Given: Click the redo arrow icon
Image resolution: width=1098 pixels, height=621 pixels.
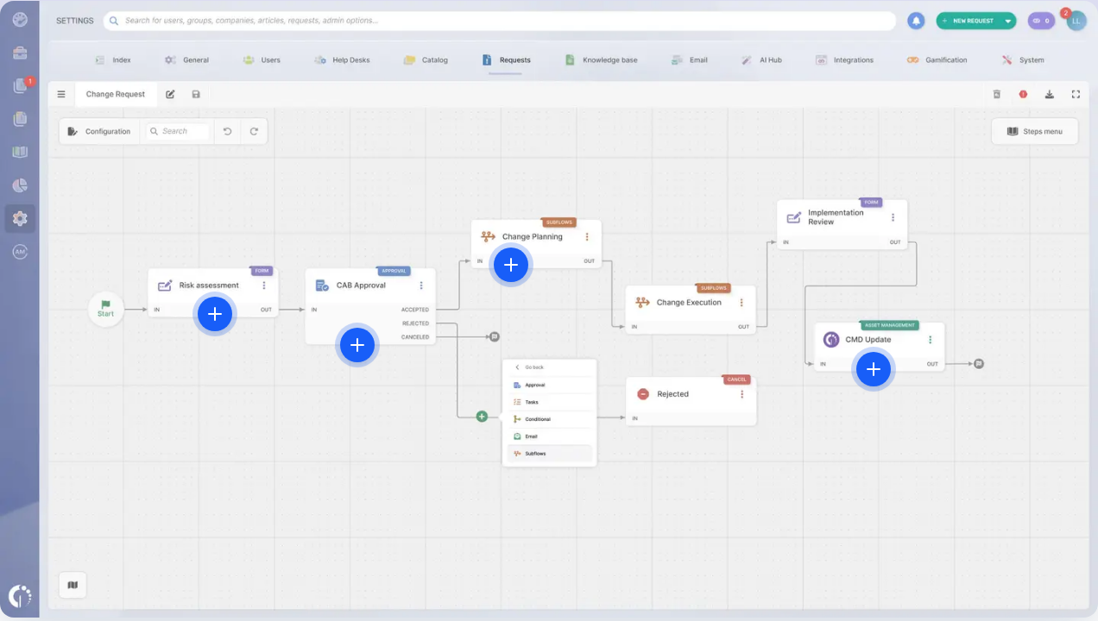Looking at the screenshot, I should (x=254, y=131).
